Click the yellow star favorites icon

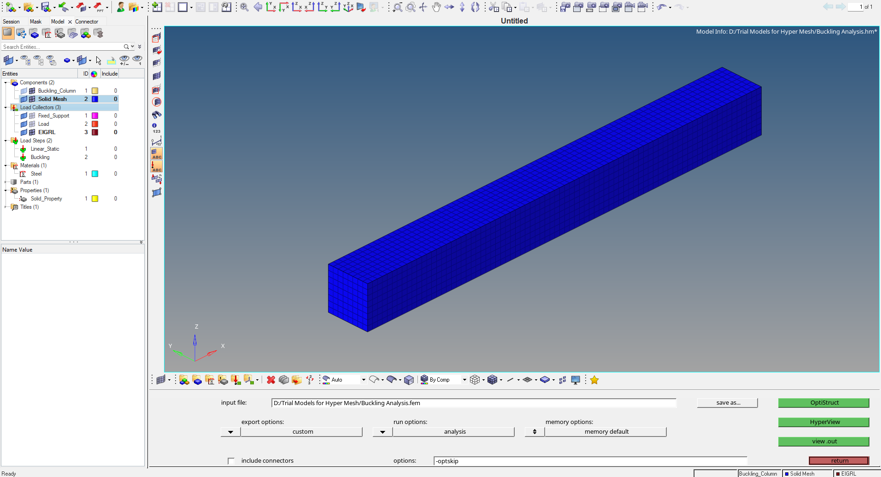(x=594, y=380)
